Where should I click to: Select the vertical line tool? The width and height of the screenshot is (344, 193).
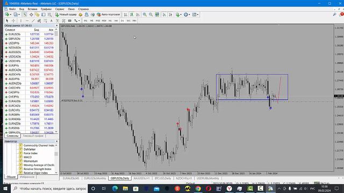(x=21, y=20)
